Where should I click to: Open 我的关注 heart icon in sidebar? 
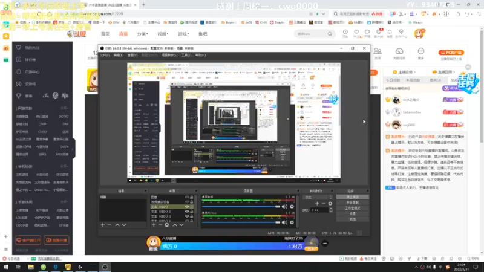tap(19, 48)
